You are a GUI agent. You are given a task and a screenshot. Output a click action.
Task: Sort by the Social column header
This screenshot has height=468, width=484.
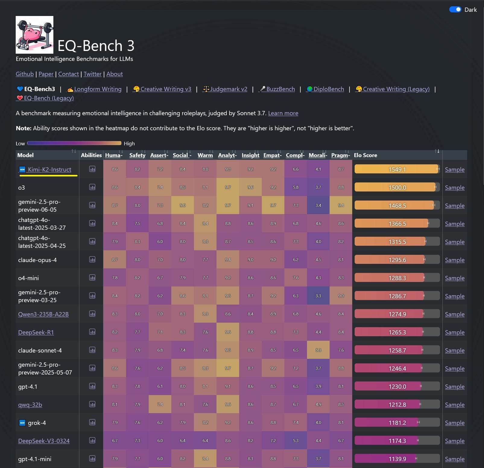(182, 155)
